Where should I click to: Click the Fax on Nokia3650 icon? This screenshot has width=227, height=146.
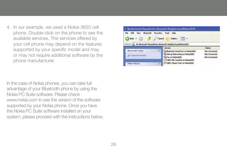165,57
